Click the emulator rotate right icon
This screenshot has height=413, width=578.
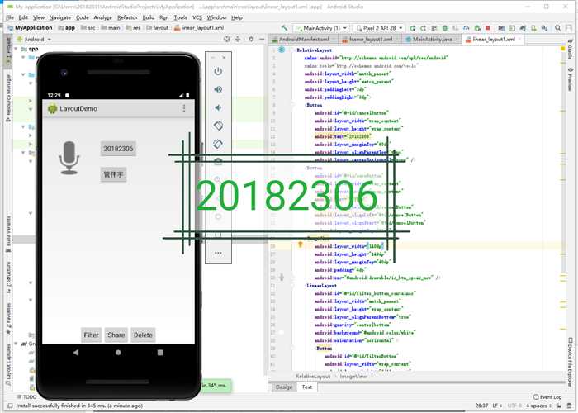pyautogui.click(x=218, y=144)
